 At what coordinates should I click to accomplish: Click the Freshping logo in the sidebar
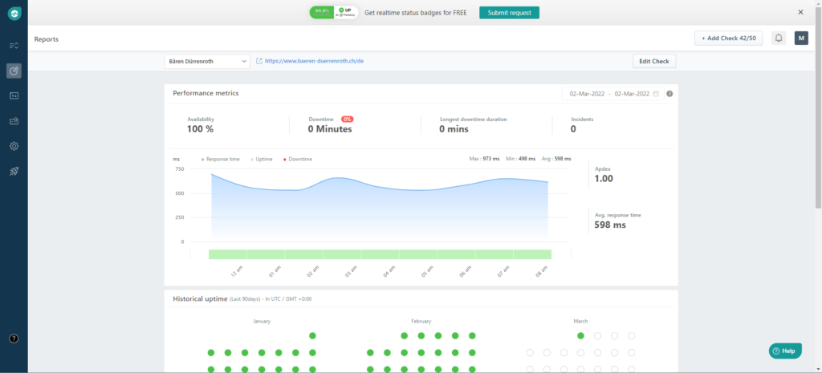[14, 14]
